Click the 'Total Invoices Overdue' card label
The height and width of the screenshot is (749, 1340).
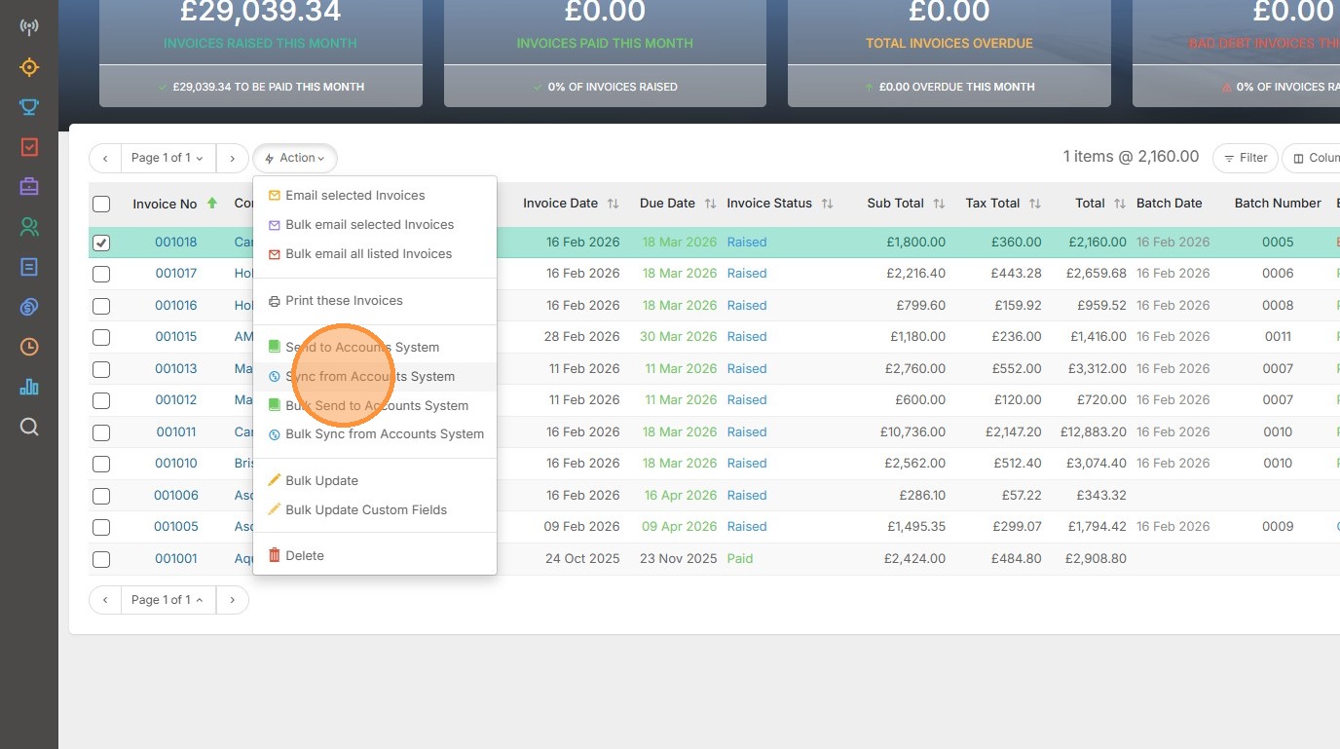click(x=949, y=44)
